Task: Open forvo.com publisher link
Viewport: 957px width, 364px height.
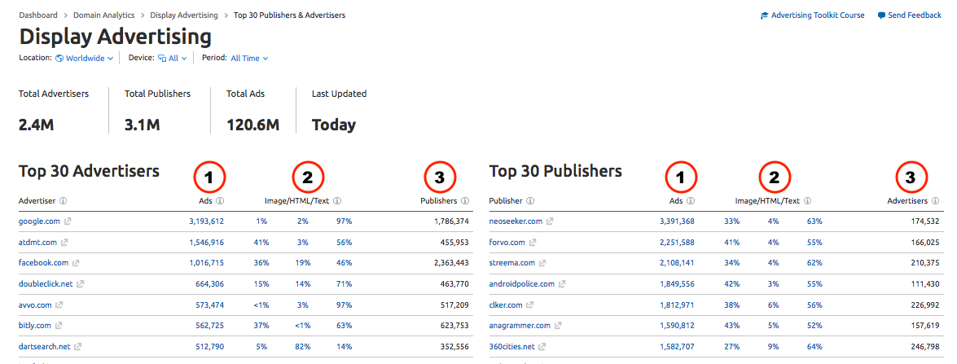Action: [x=507, y=242]
